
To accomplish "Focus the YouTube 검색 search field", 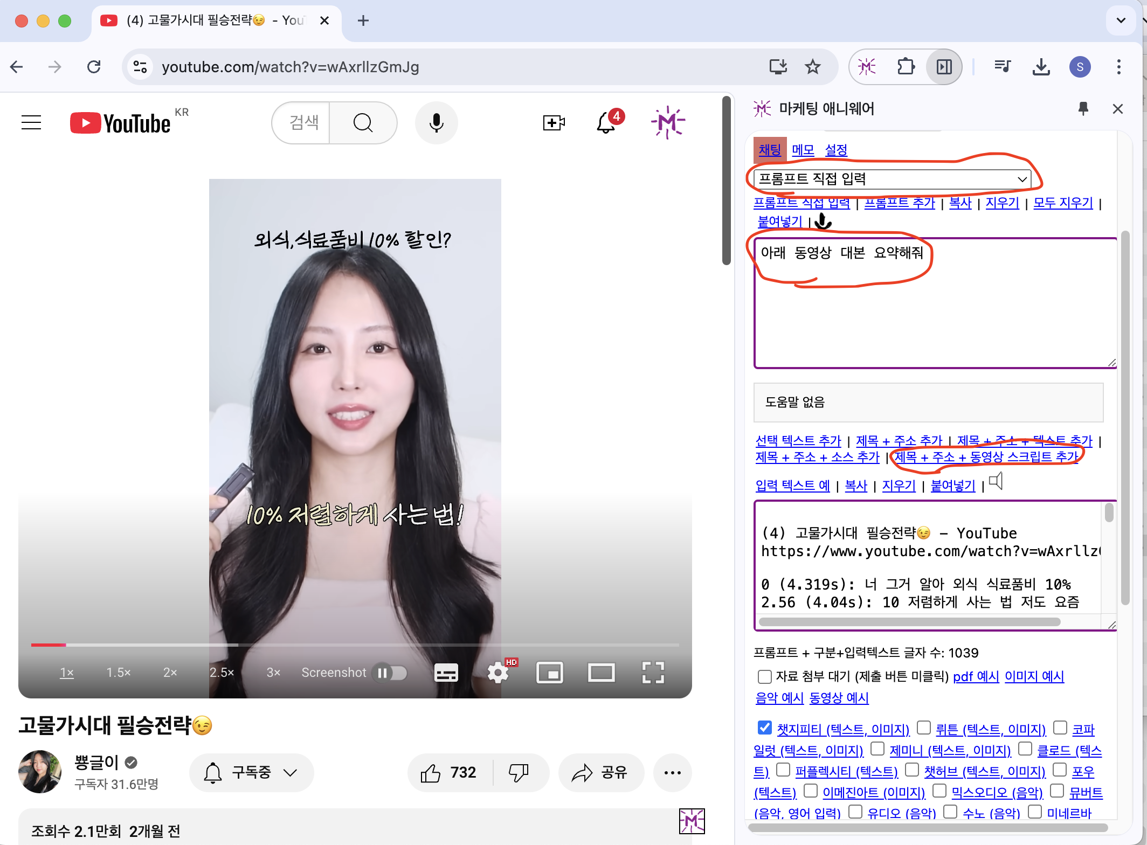I will coord(302,123).
